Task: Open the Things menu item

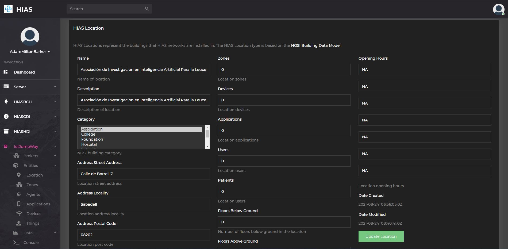Action: tap(33, 223)
